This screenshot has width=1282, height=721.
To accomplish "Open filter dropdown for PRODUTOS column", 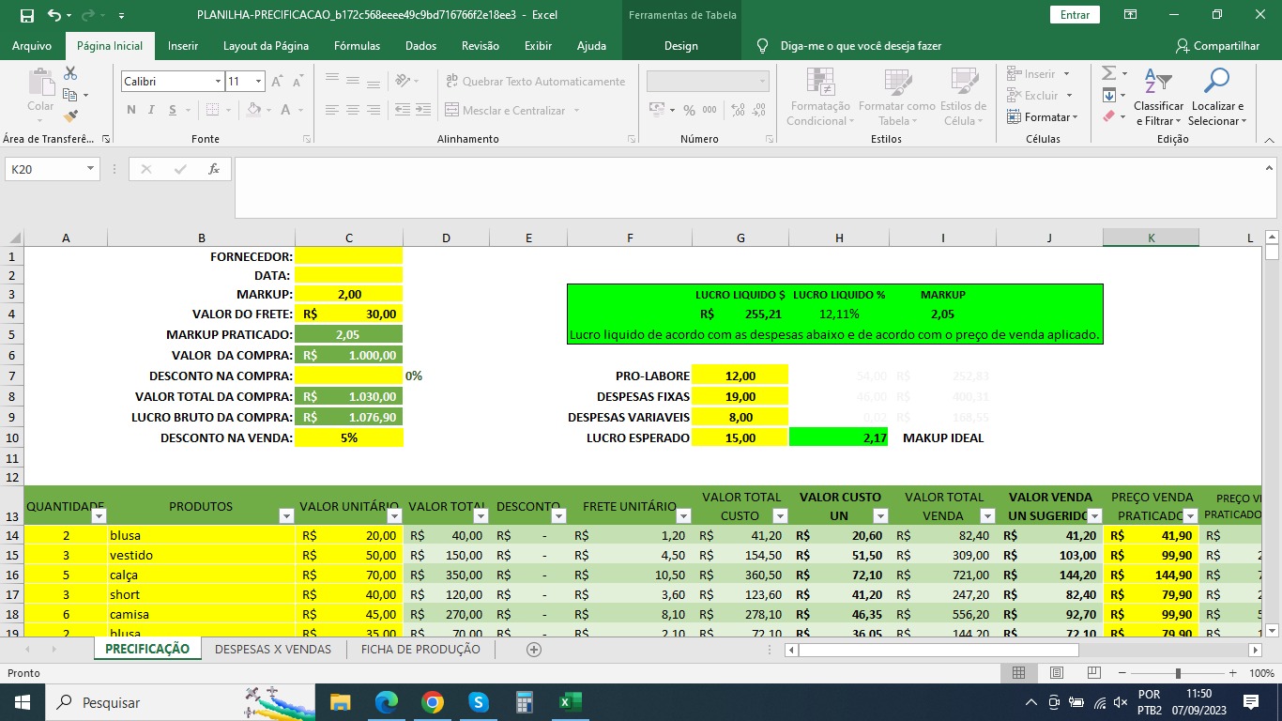I will coord(286,515).
